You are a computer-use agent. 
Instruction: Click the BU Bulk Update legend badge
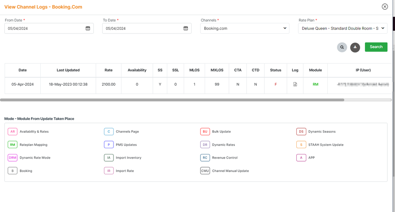coord(205,132)
